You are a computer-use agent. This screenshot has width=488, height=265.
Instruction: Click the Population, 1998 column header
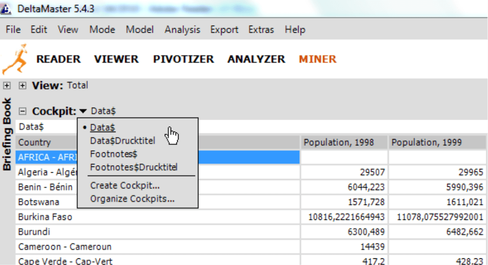click(344, 143)
